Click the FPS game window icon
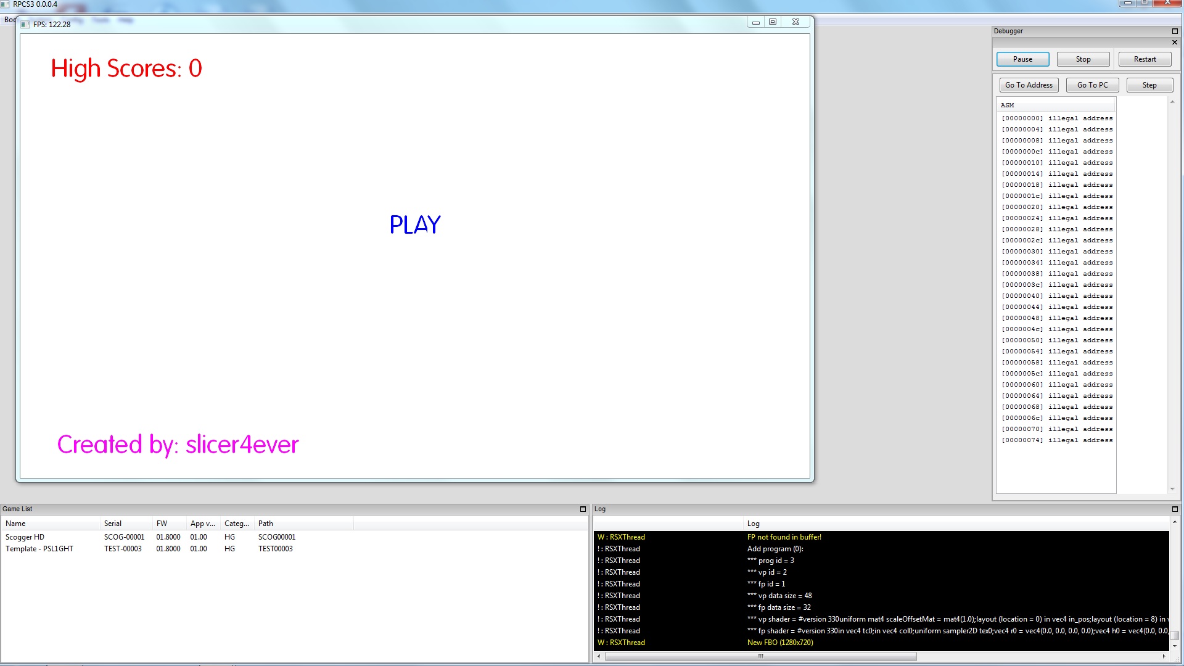The width and height of the screenshot is (1184, 666). (25, 24)
